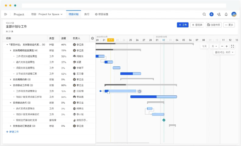Select the 迭代支持进度聚合 row name
The image size is (241, 146).
(25, 109)
